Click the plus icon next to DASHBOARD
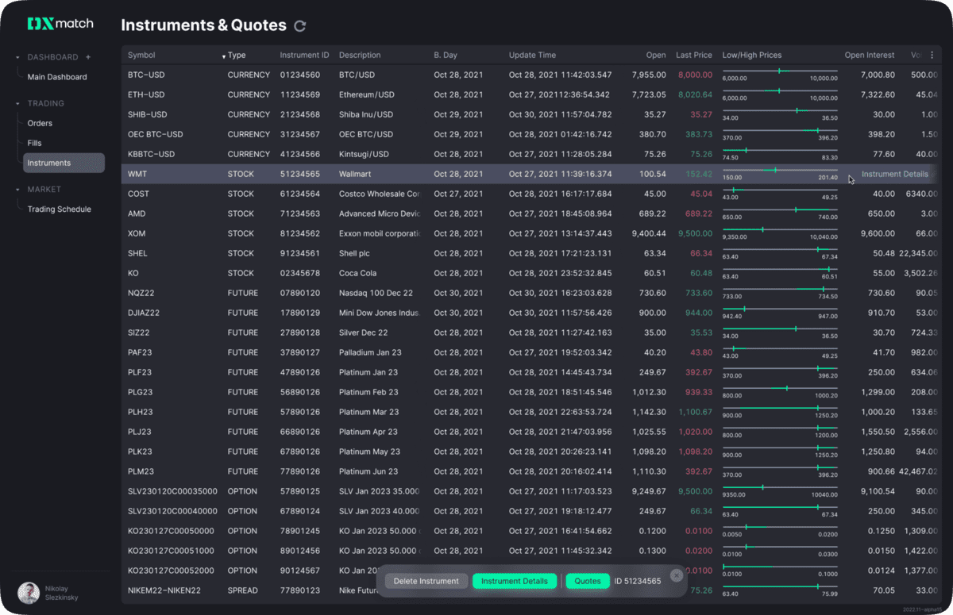Viewport: 953px width, 615px height. click(87, 56)
